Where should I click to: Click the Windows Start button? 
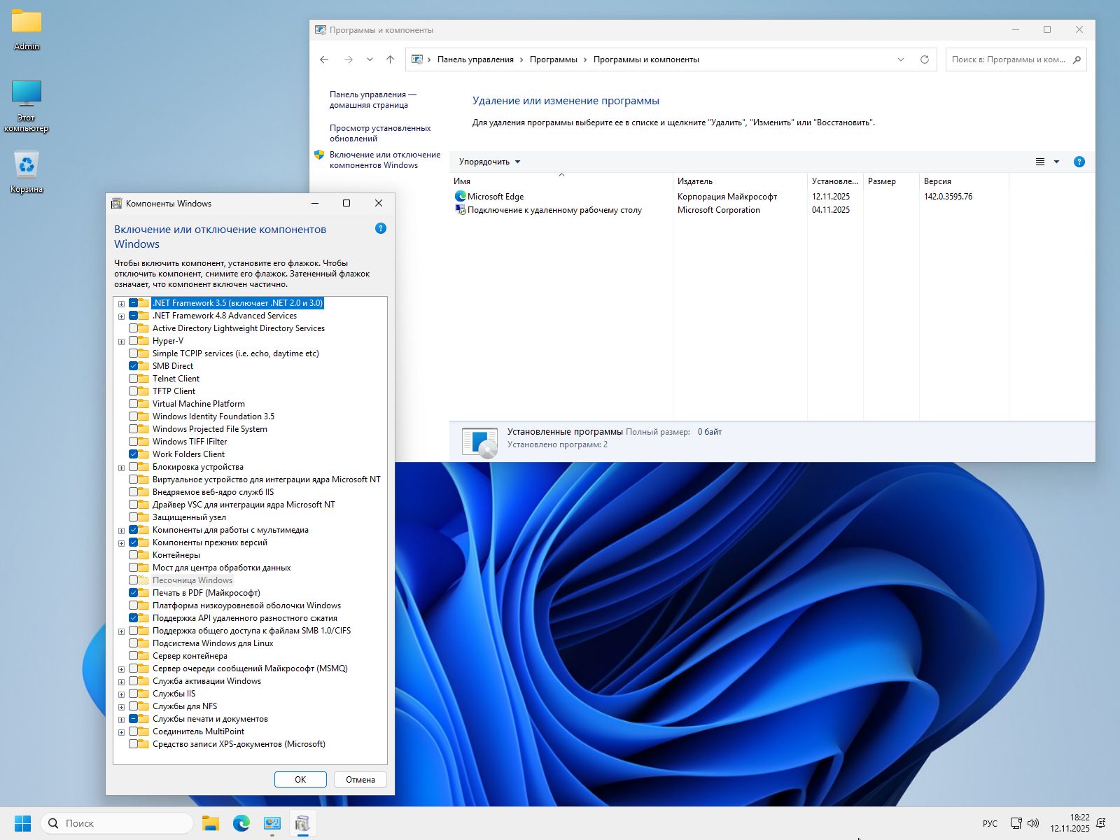pos(22,823)
